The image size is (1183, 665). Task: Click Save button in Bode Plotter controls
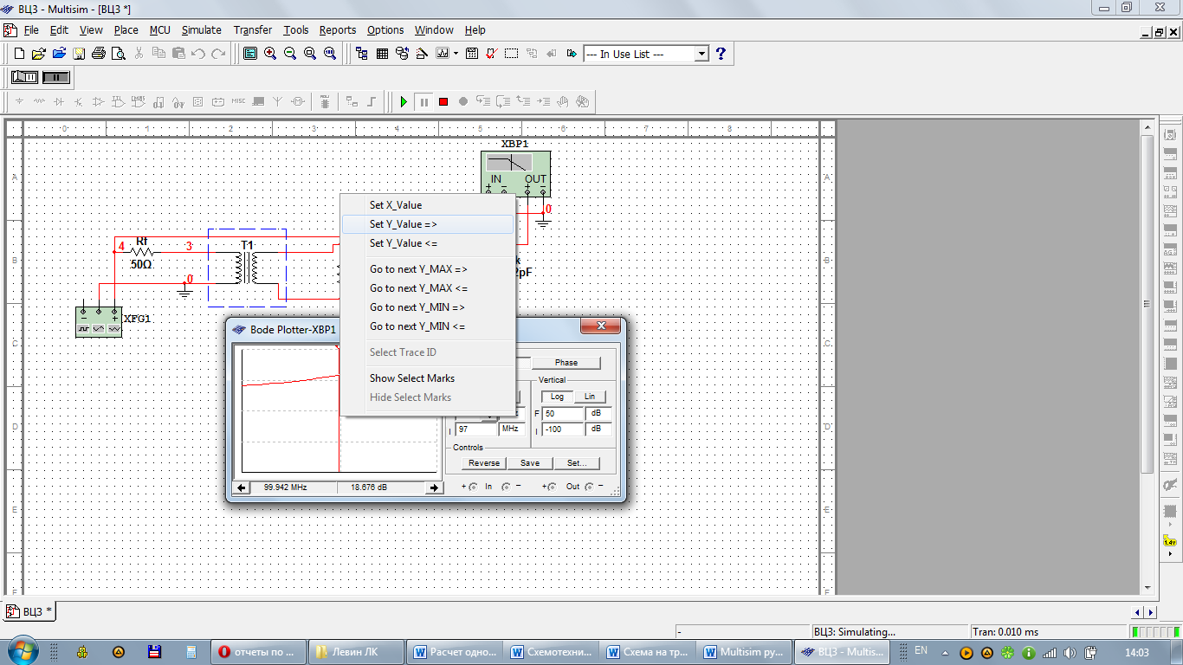530,463
